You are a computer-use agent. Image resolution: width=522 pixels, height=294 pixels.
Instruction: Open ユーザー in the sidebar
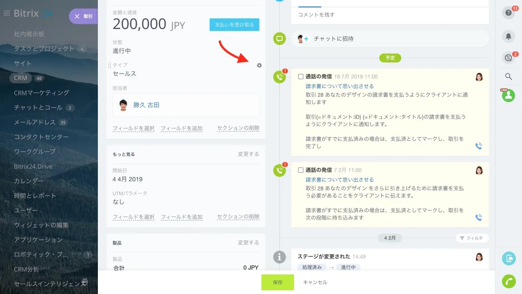tap(25, 210)
